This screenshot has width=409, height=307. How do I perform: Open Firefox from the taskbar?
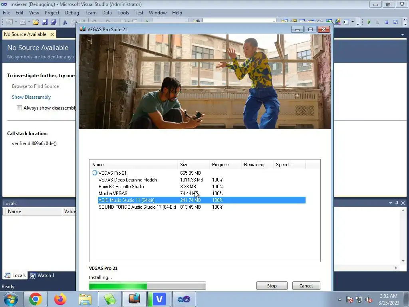coord(60,299)
